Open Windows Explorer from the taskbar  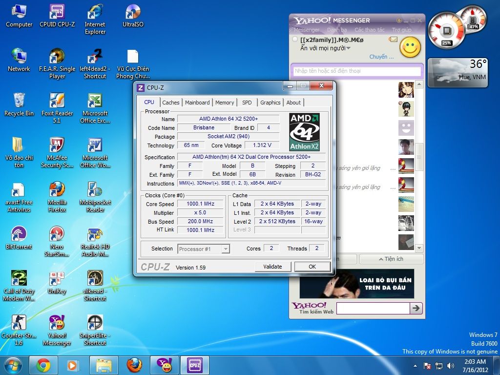coord(104,365)
